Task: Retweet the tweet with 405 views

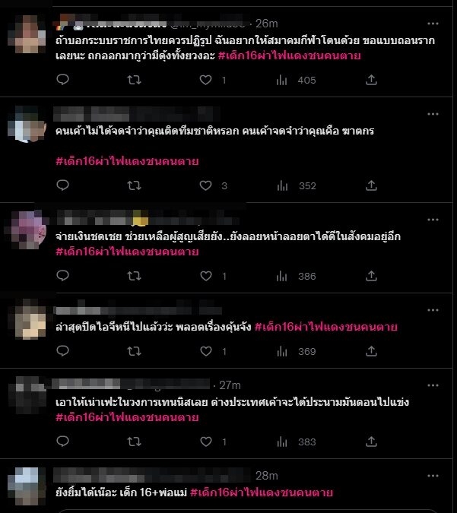Action: click(135, 80)
